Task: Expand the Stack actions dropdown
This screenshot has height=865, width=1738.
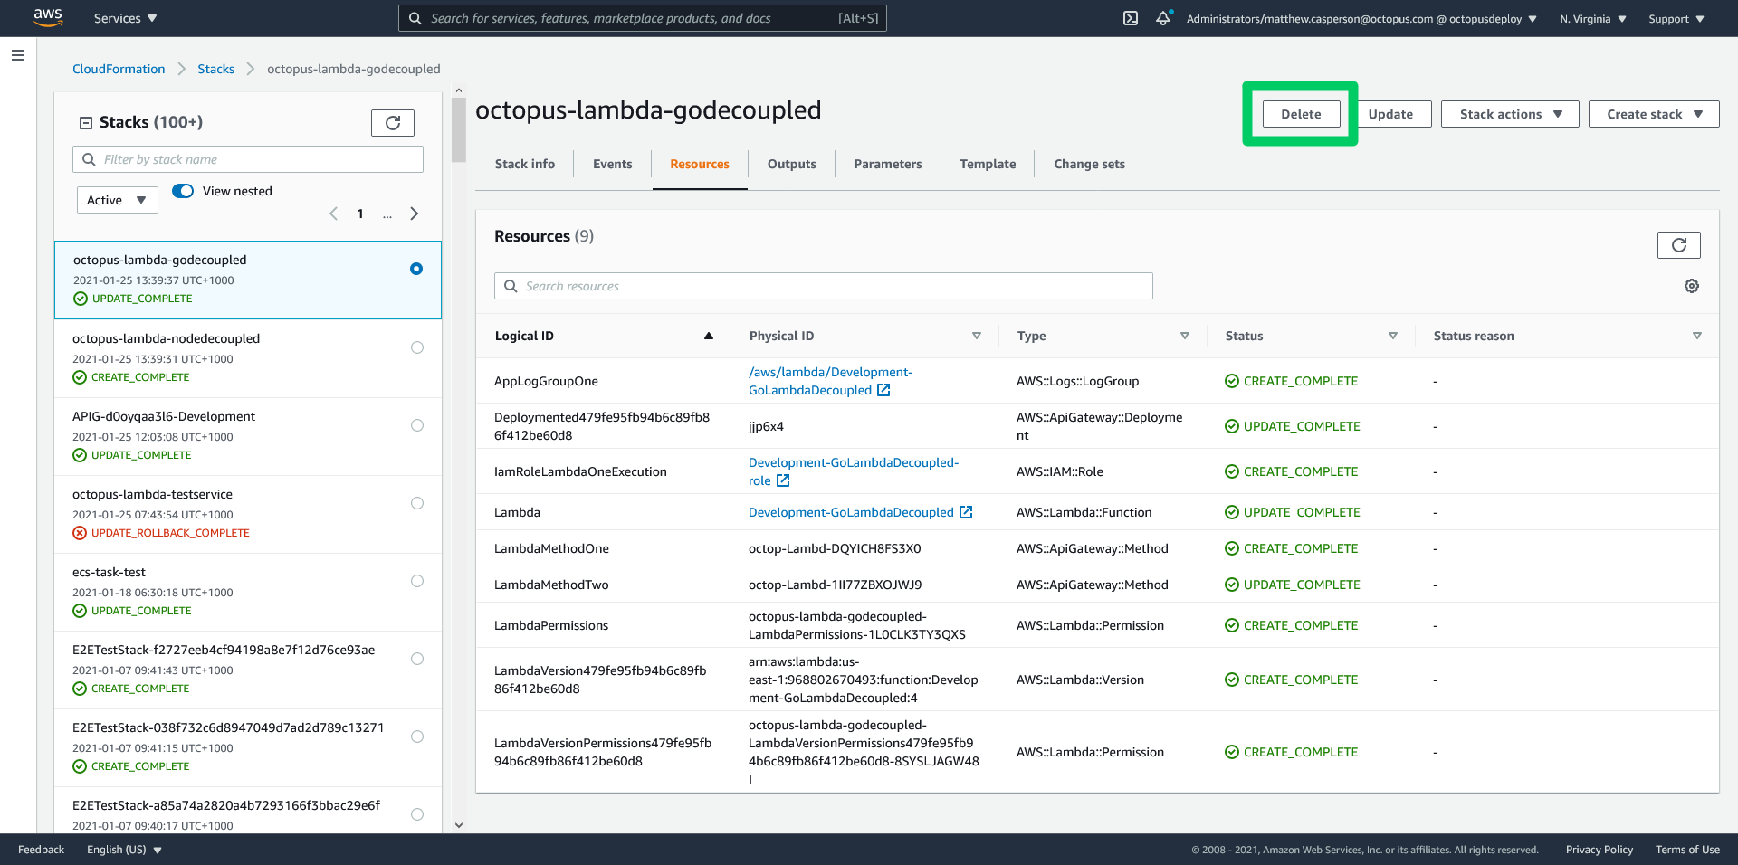Action: (1509, 114)
